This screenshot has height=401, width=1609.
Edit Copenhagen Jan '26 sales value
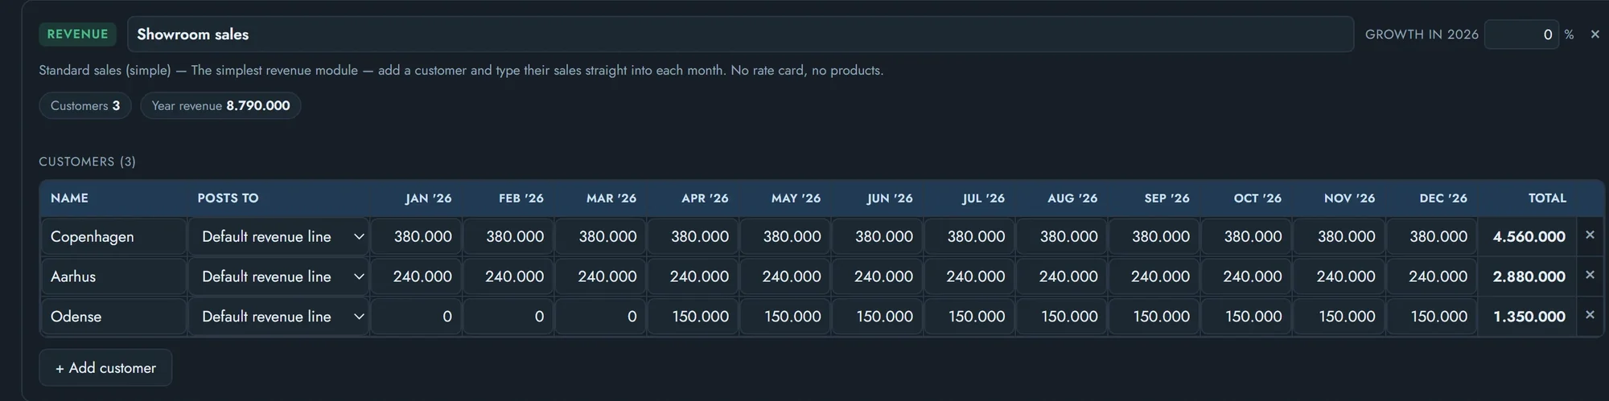(x=416, y=237)
